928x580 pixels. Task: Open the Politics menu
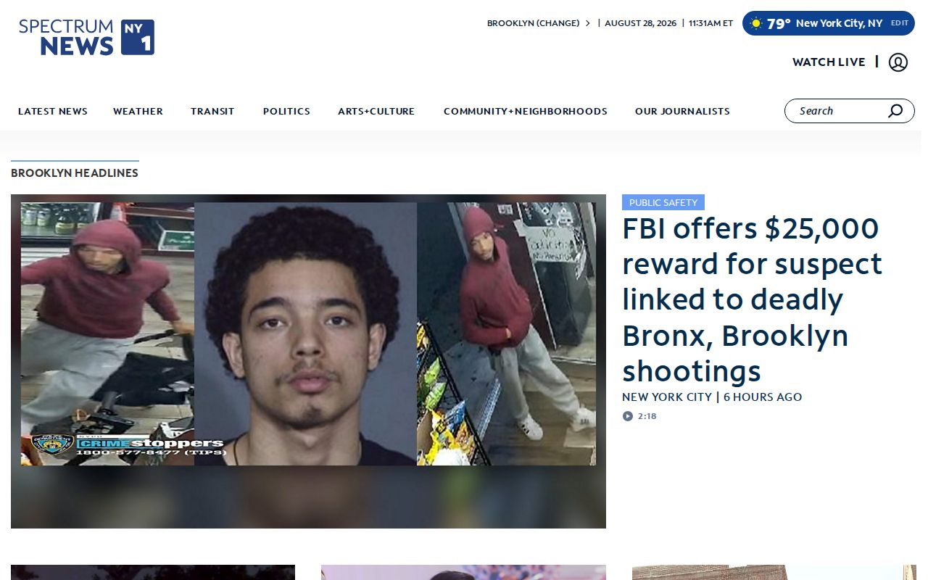pyautogui.click(x=286, y=111)
